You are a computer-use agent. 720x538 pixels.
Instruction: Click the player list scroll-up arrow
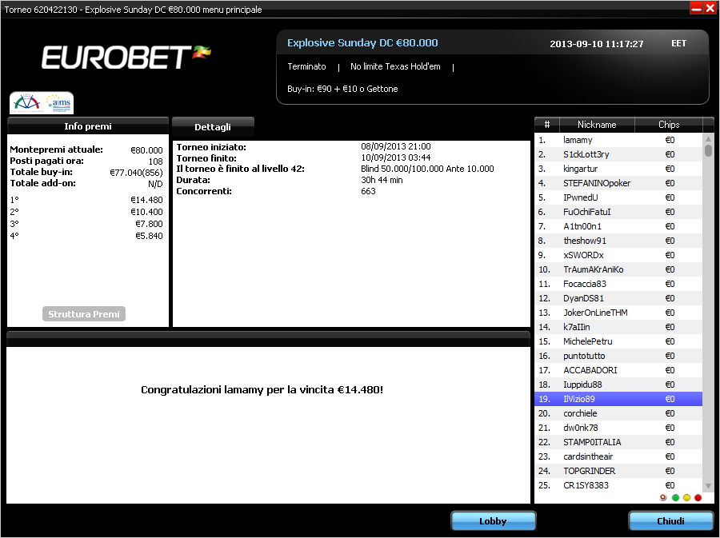(708, 139)
